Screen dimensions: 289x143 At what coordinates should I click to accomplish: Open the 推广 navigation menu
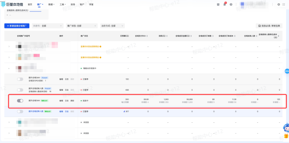click(x=40, y=4)
